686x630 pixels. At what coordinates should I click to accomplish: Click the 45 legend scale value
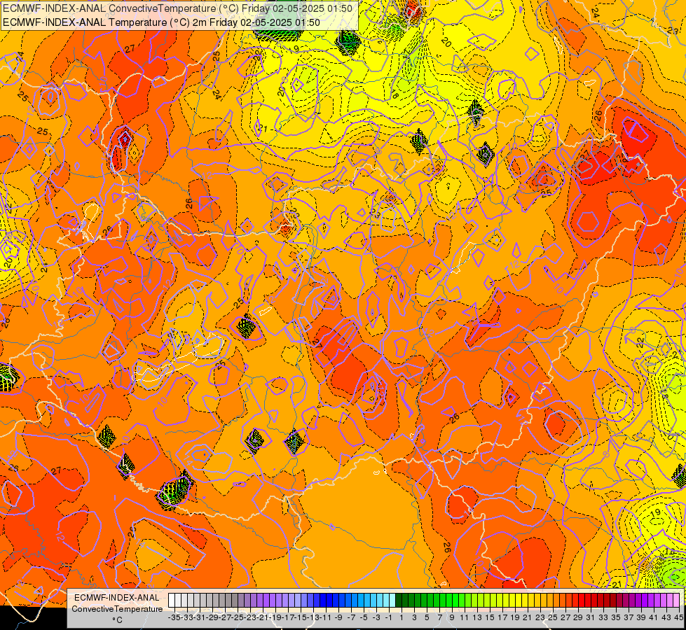click(679, 617)
